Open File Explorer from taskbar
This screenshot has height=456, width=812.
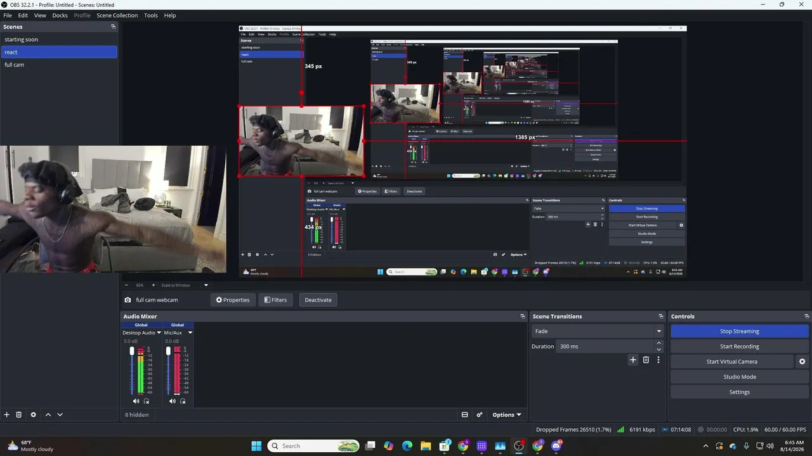click(426, 446)
